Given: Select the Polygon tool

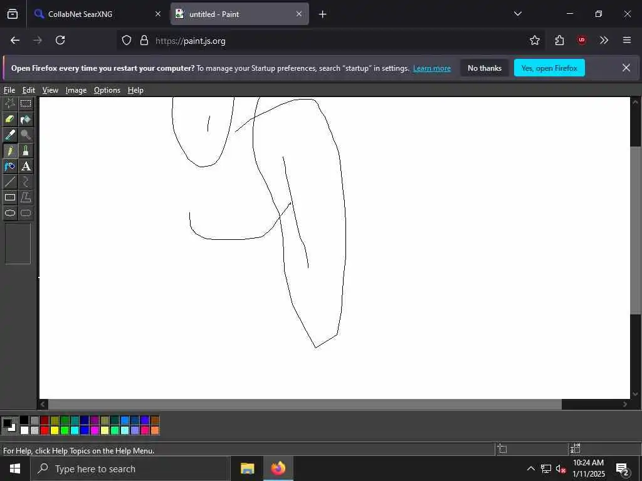Looking at the screenshot, I should (x=26, y=197).
